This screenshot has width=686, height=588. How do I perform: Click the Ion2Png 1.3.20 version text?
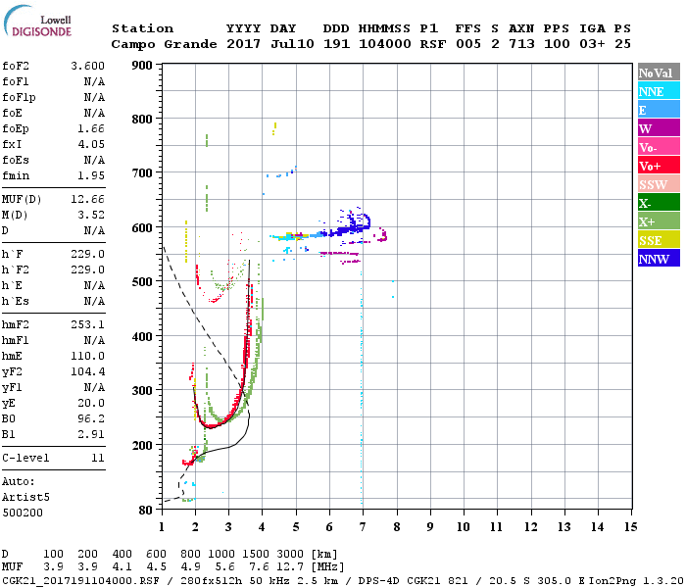click(x=636, y=580)
